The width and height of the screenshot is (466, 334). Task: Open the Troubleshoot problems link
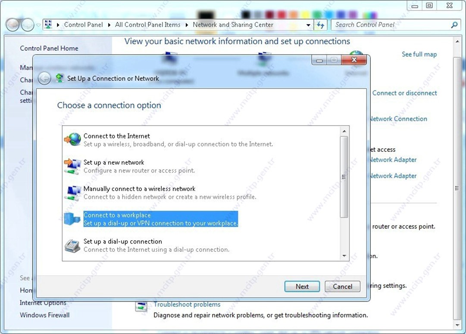point(187,304)
